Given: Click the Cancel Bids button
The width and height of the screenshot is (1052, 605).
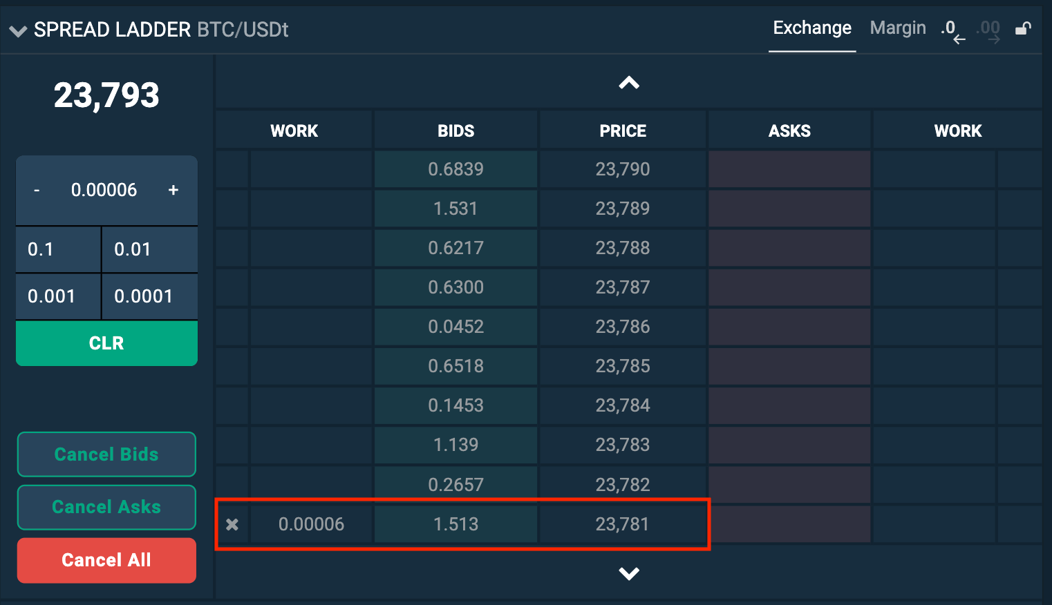Looking at the screenshot, I should click(106, 454).
